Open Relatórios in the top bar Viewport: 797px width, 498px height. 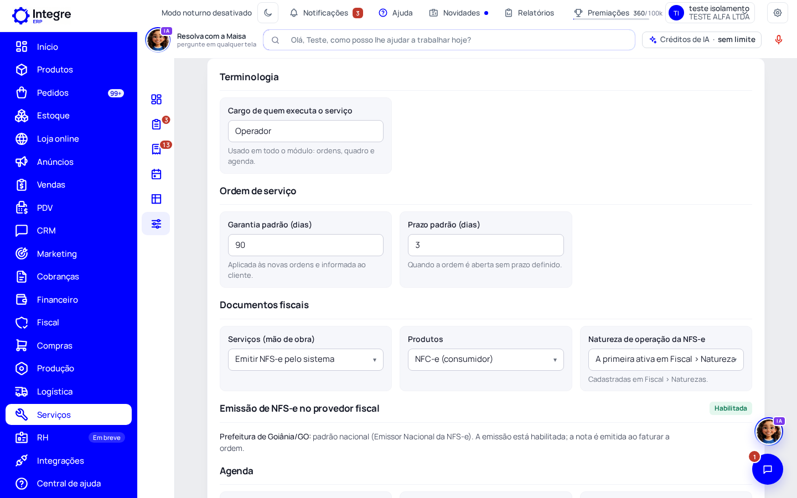pyautogui.click(x=529, y=13)
